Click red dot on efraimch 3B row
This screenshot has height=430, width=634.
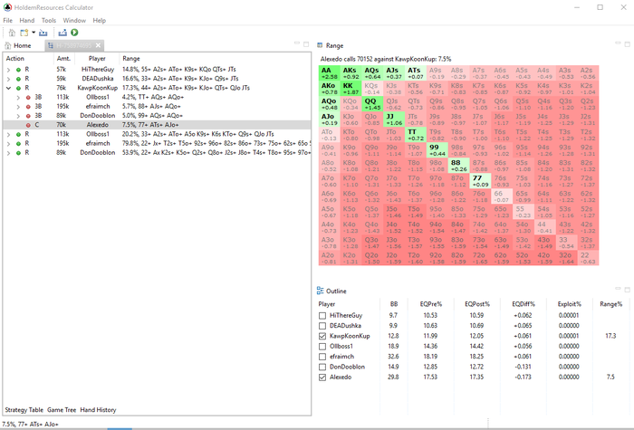(x=28, y=107)
